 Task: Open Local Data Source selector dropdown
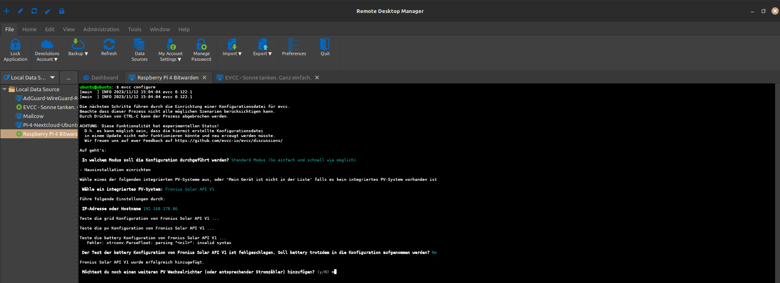tap(52, 77)
